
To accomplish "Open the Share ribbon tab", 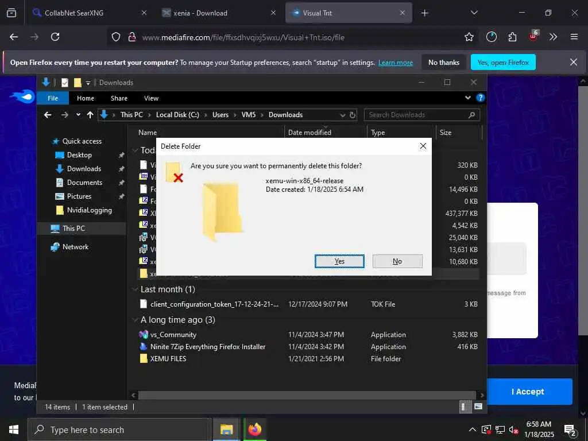I will pos(119,98).
